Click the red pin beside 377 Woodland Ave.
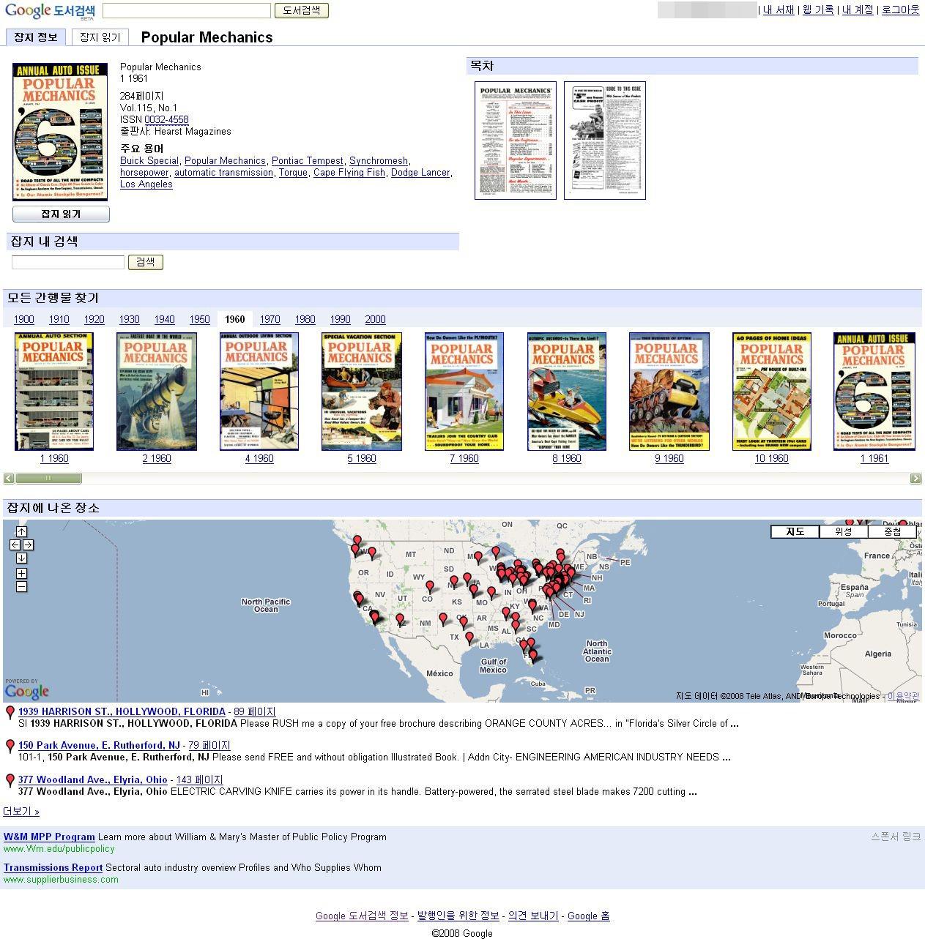This screenshot has width=925, height=939. (x=10, y=781)
